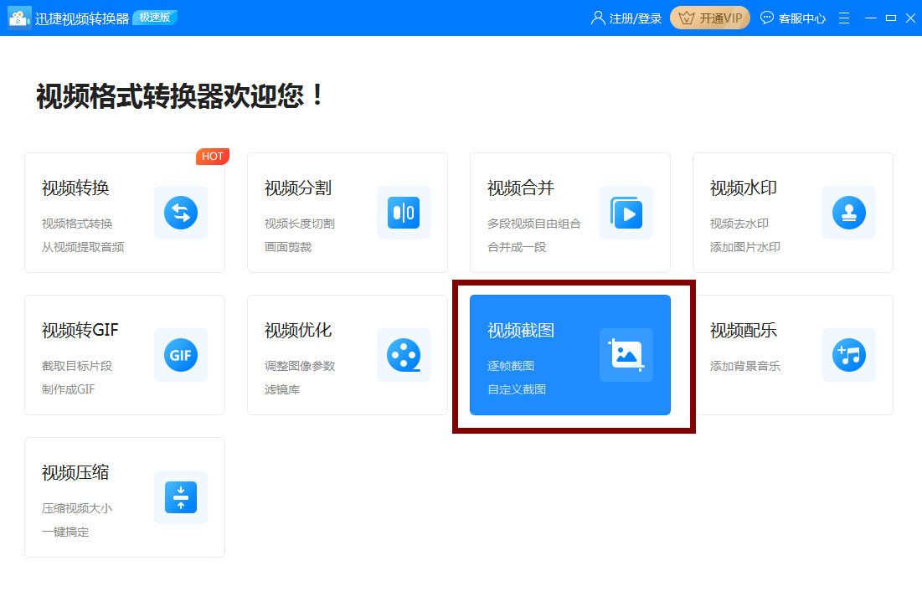Select the video split icon
This screenshot has height=602, width=922.
[404, 213]
